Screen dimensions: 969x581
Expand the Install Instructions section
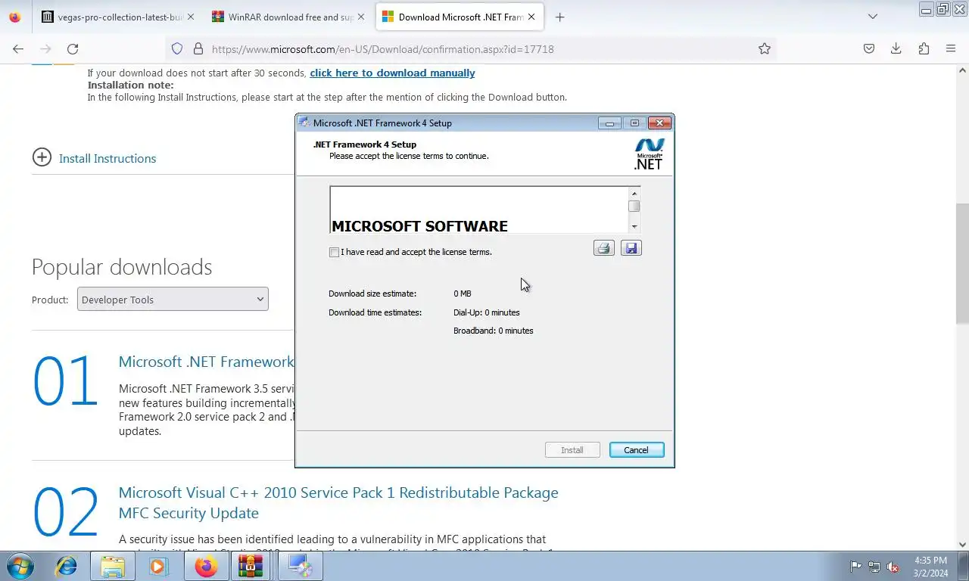(x=42, y=157)
